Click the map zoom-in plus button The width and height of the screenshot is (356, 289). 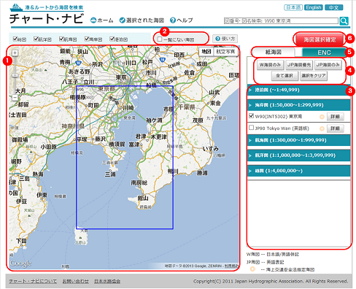coord(15,53)
